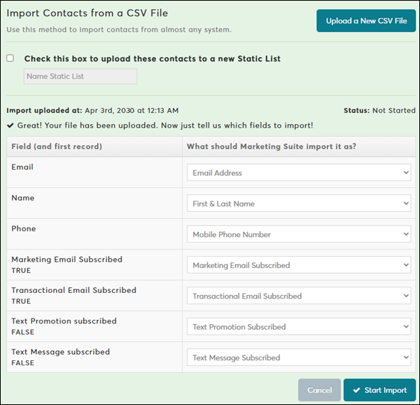Click the TRUE value under Marketing Email Subscribed

click(21, 270)
